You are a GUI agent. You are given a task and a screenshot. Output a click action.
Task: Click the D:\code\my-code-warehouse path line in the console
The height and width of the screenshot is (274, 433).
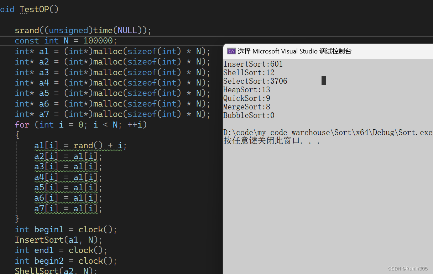tap(328, 133)
